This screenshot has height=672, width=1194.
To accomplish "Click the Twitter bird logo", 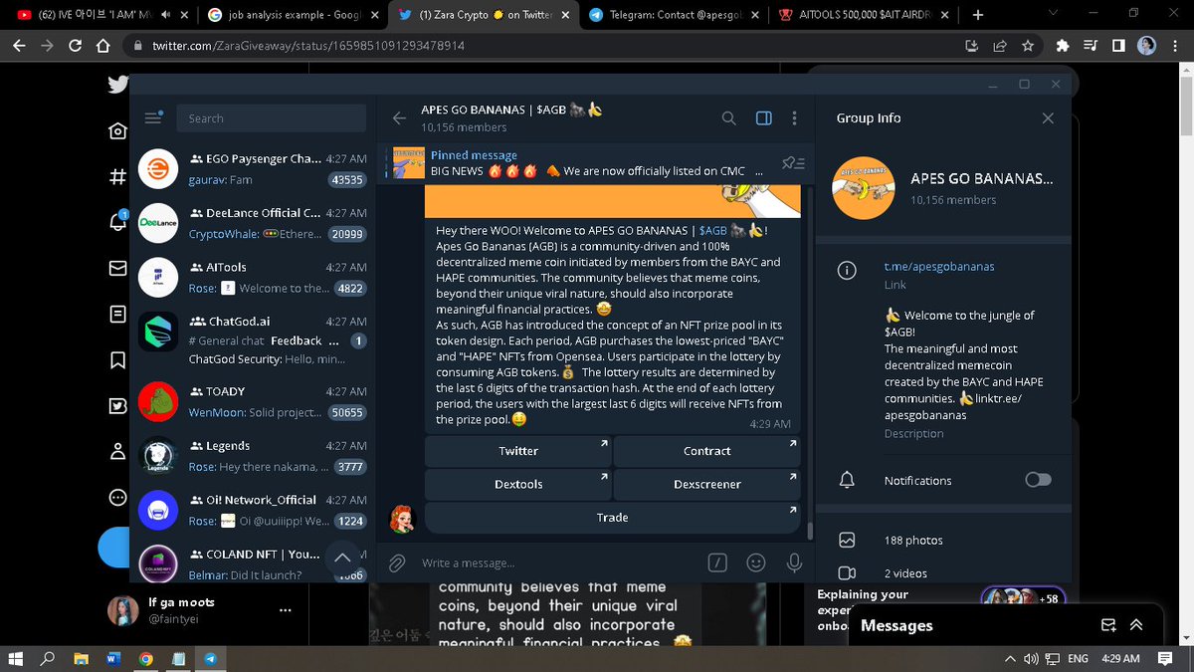I will tap(118, 85).
